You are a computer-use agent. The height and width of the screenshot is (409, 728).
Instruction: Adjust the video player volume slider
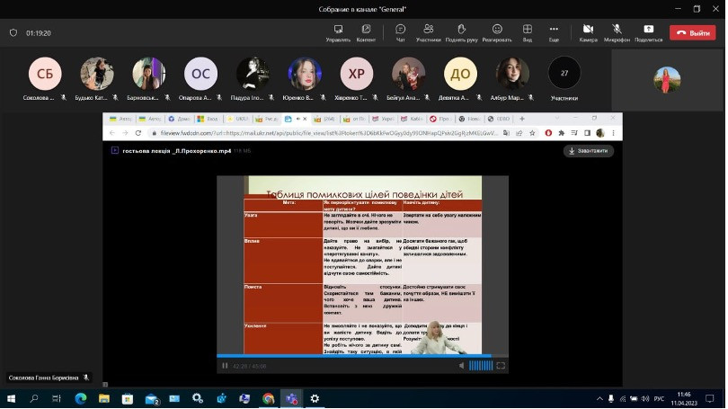pos(481,366)
